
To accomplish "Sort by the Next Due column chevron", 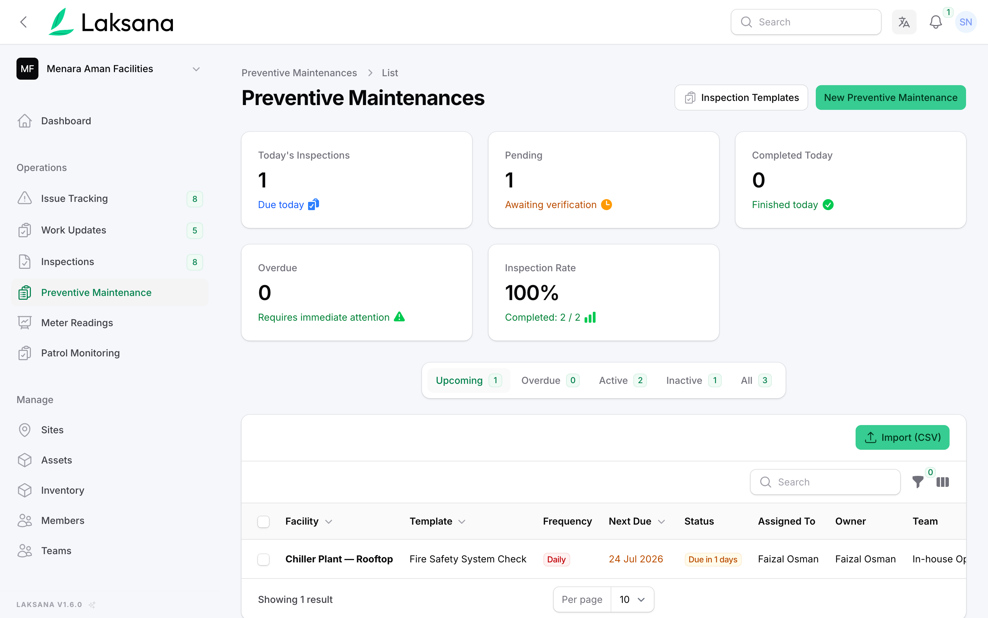I will (661, 522).
